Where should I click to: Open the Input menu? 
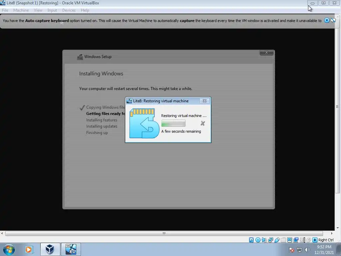tap(52, 10)
